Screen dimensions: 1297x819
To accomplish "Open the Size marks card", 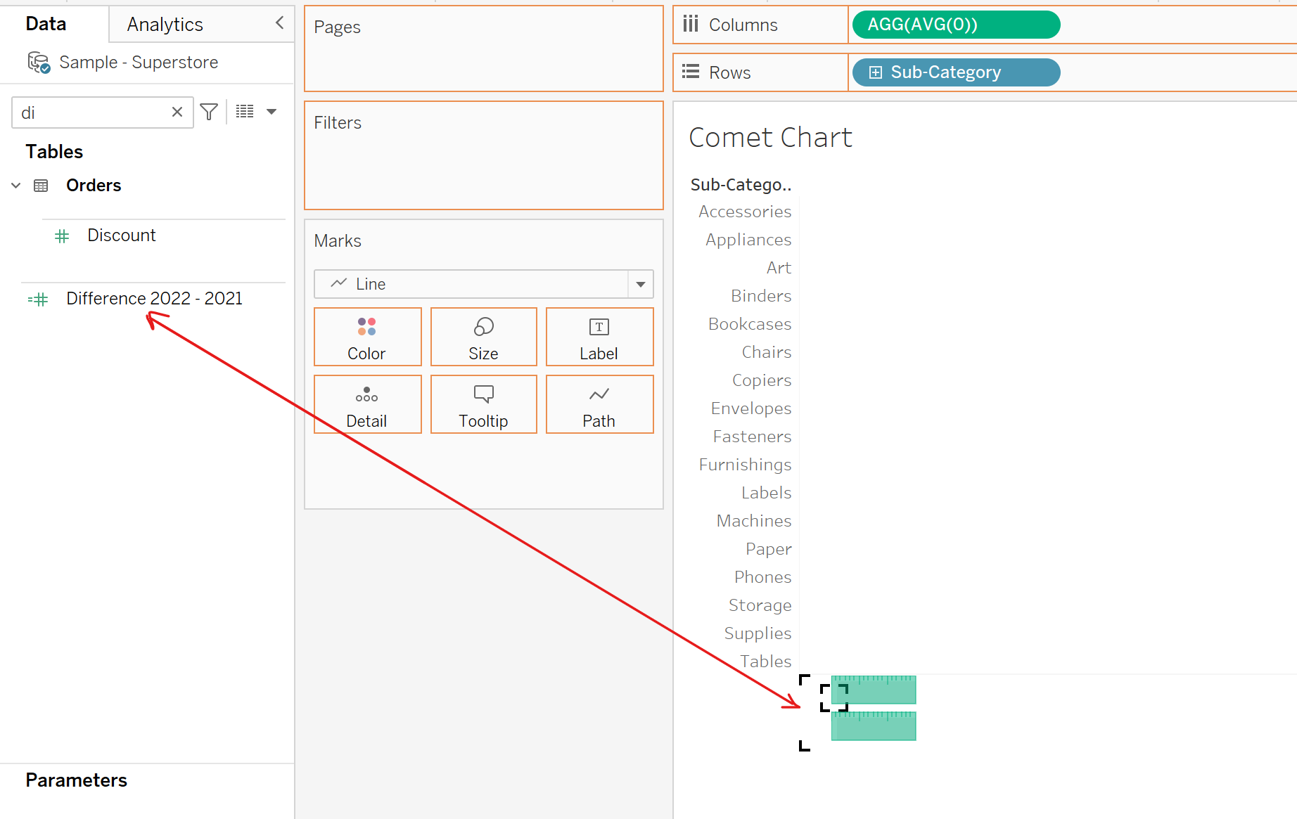I will coord(483,337).
